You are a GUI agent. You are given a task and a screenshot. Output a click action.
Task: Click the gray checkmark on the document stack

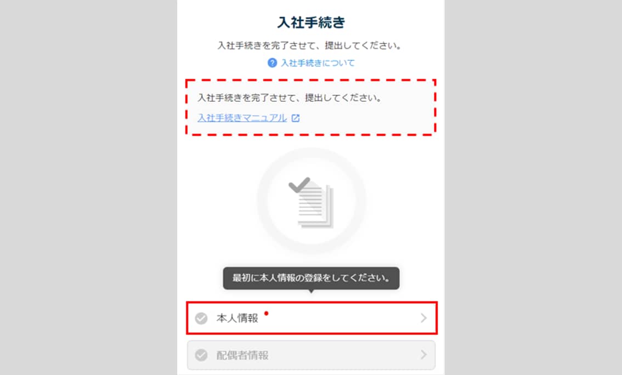click(299, 185)
